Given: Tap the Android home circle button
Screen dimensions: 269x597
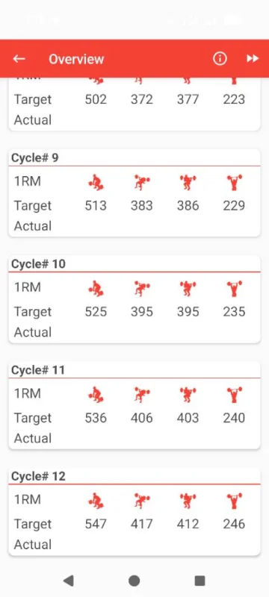Looking at the screenshot, I should click(134, 581).
